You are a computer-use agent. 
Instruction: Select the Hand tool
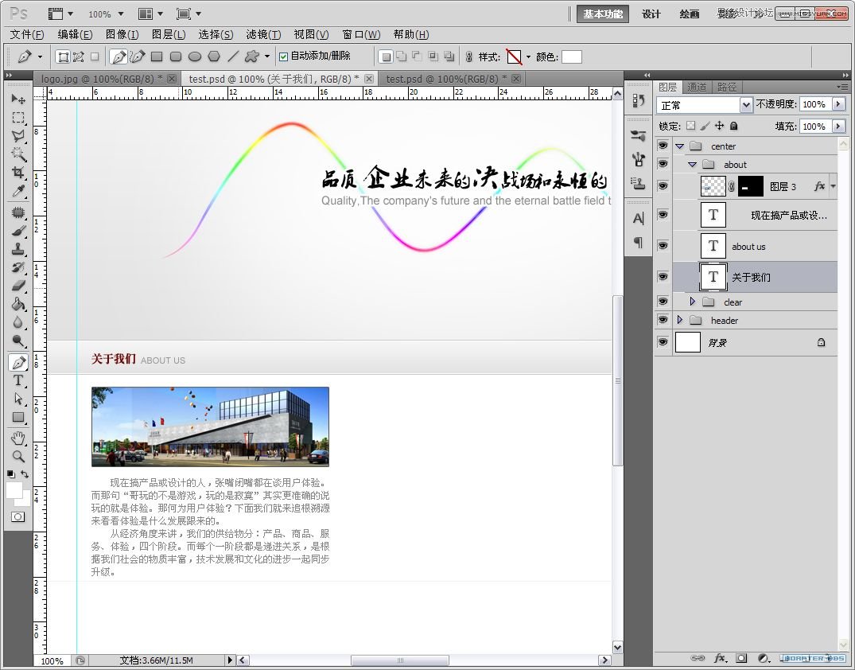pos(18,438)
